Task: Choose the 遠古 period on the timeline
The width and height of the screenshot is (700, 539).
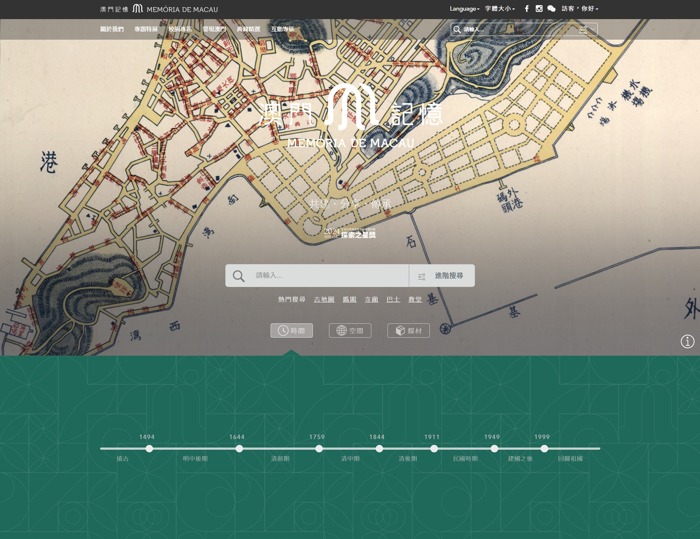Action: point(122,459)
